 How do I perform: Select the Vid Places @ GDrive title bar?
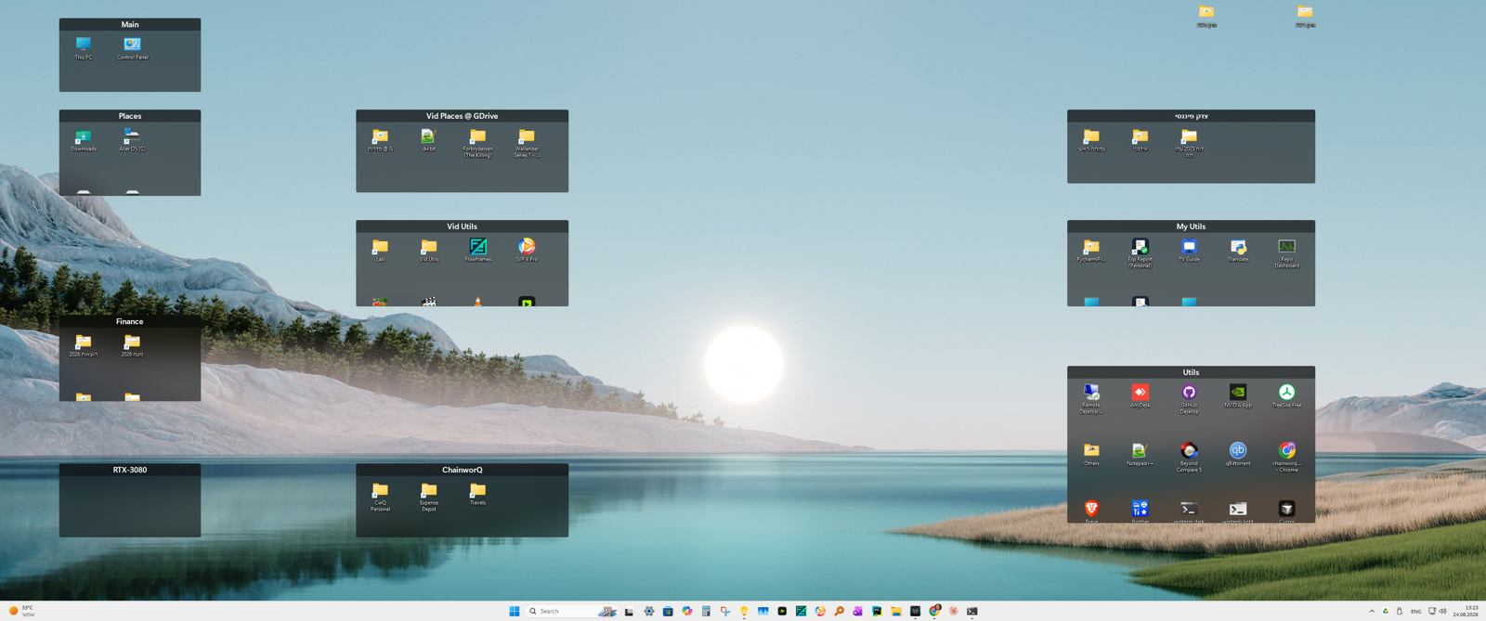(462, 116)
